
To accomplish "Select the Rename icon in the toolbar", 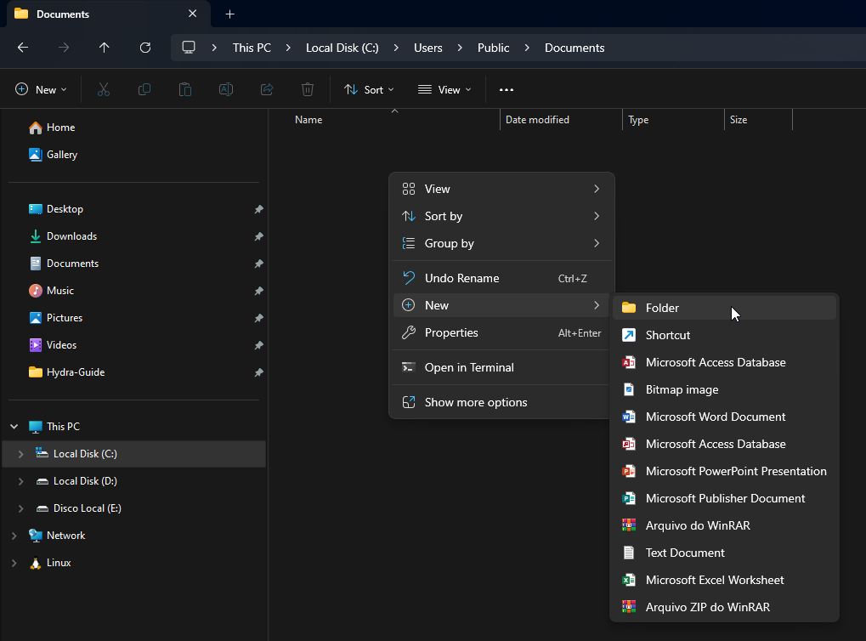I will coord(225,88).
